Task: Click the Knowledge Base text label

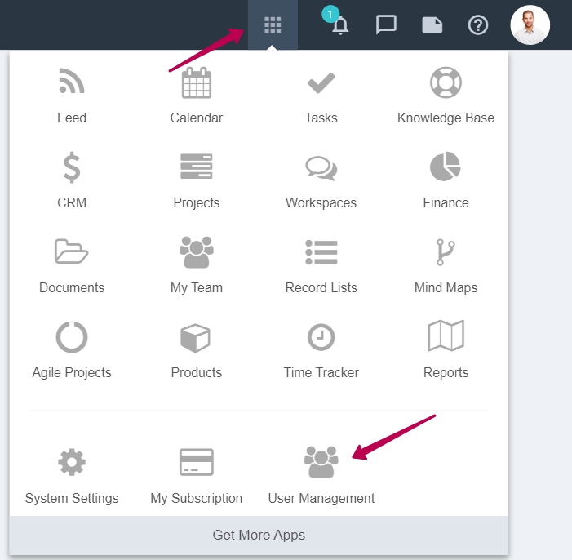Action: (x=446, y=118)
